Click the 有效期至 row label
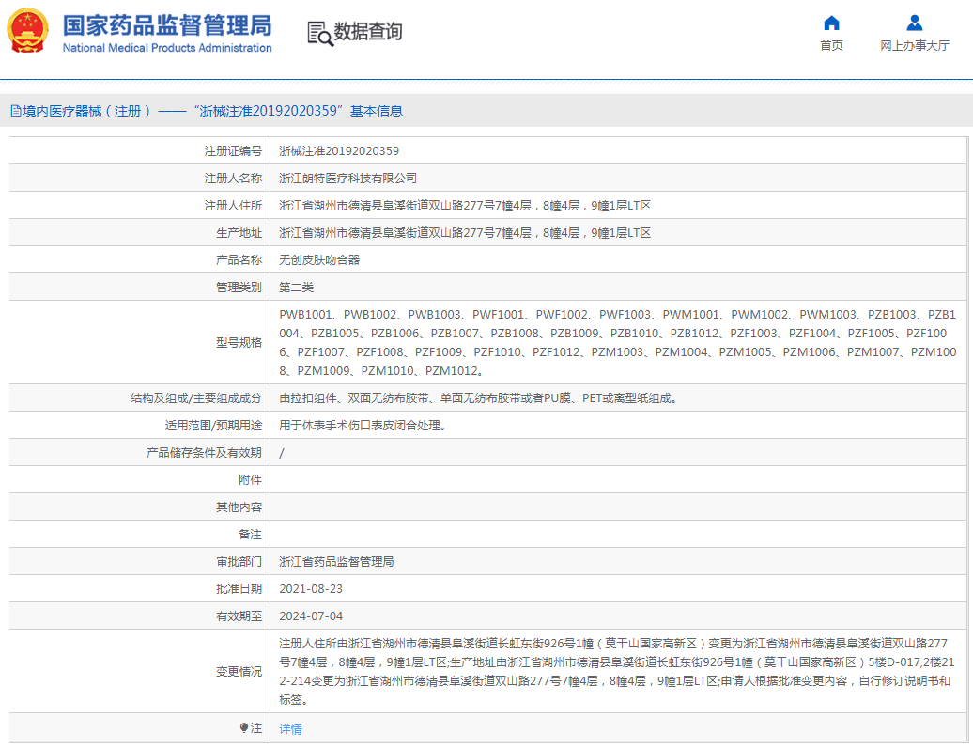 point(239,616)
